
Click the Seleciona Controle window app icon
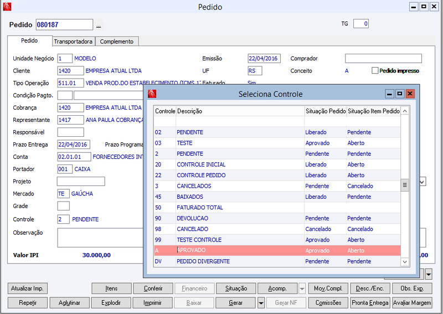(x=152, y=94)
